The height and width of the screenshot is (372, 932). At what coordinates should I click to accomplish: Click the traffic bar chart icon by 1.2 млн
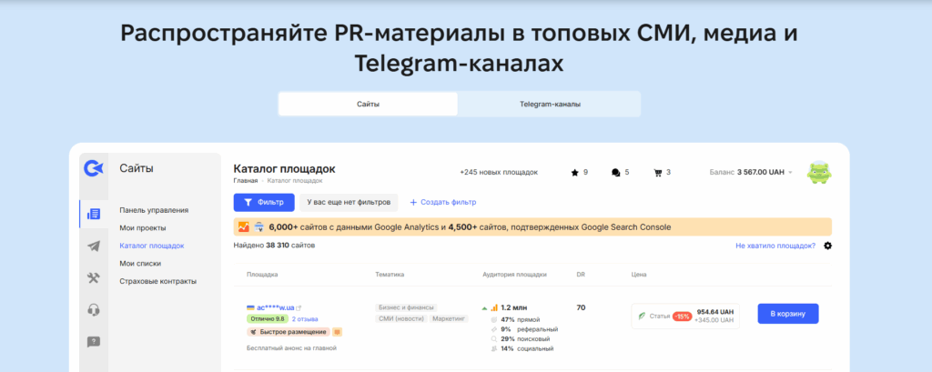tap(494, 307)
